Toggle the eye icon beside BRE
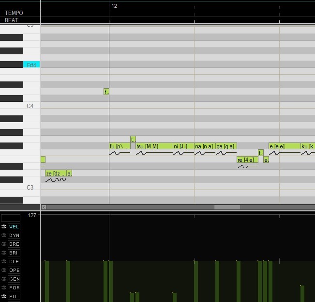315x302 pixels. tap(4, 244)
